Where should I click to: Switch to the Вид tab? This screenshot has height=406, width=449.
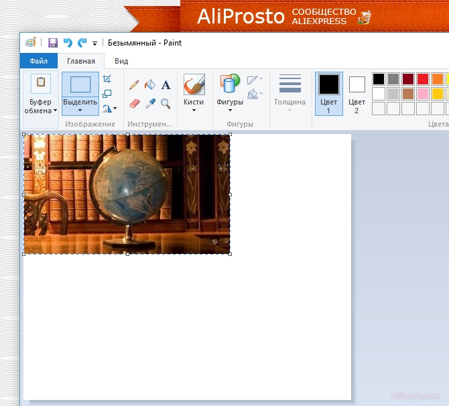pos(121,61)
